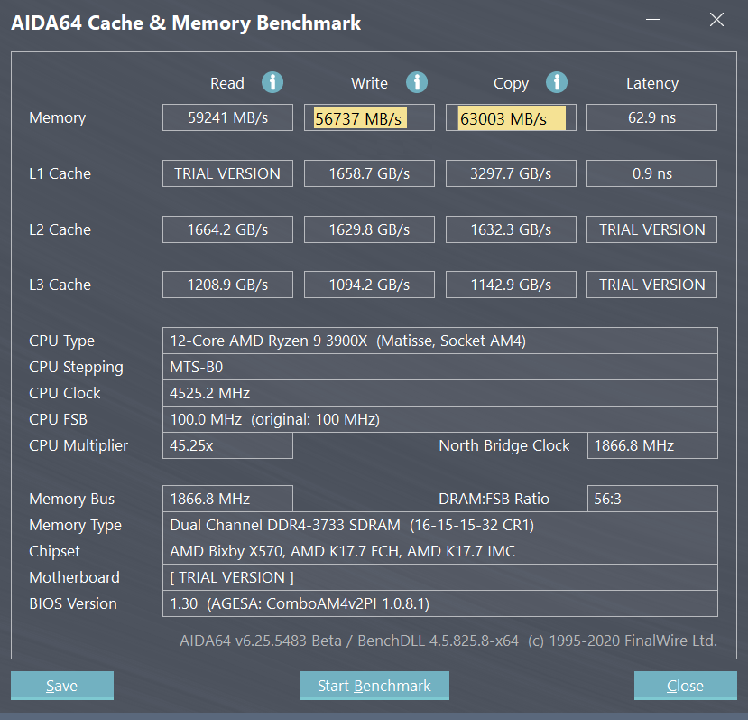Click the Memory Bus label

(72, 500)
